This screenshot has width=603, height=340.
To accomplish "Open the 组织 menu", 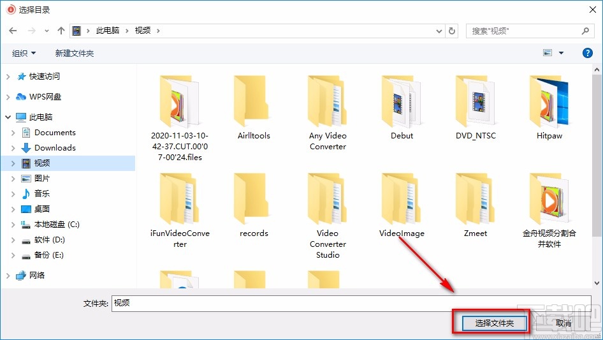I will click(24, 54).
